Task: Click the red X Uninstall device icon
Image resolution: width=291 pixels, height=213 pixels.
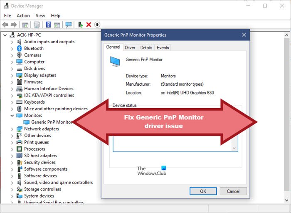Action: point(89,25)
